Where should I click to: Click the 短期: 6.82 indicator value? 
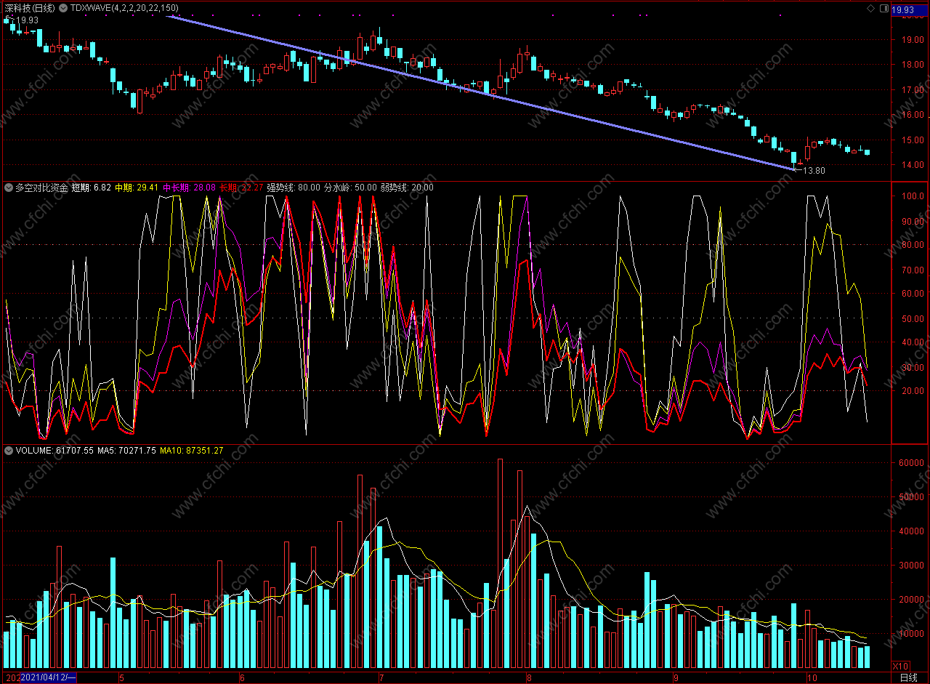92,188
